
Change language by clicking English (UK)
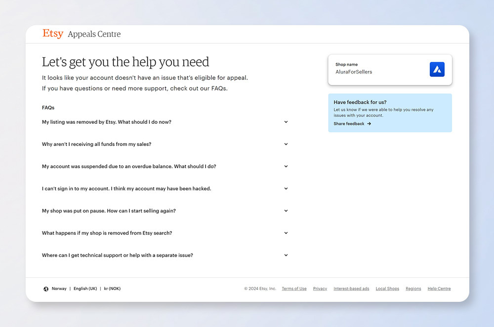tap(85, 289)
